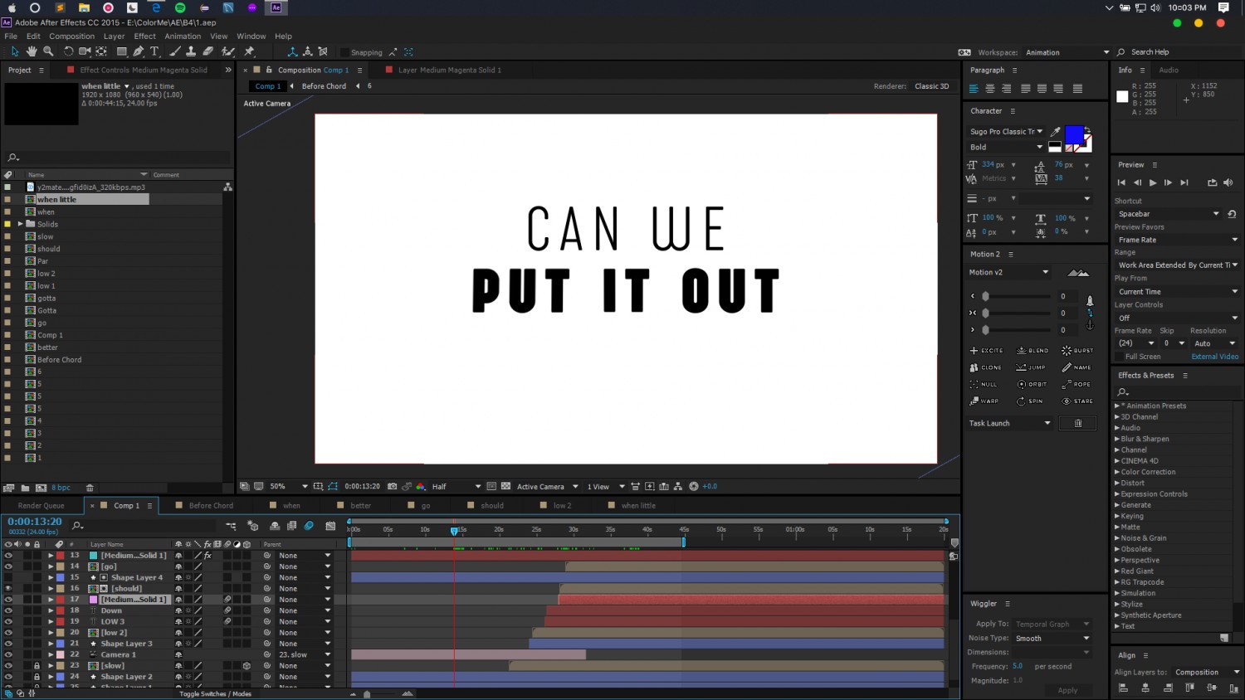Click the ORBIT icon in Motion 2
The height and width of the screenshot is (700, 1245).
(1032, 385)
